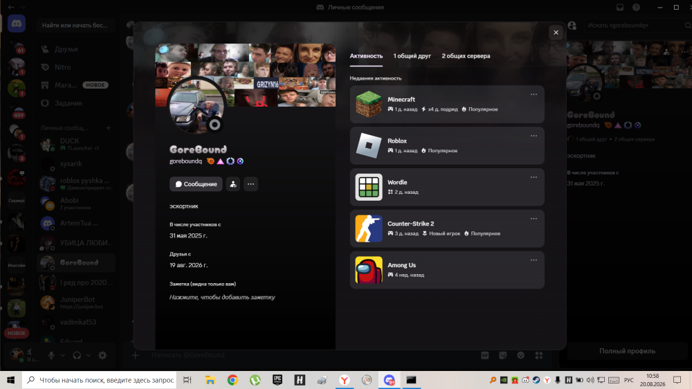
Task: Click the note field Нажмите, чтобы добавить заметку
Action: click(x=222, y=297)
